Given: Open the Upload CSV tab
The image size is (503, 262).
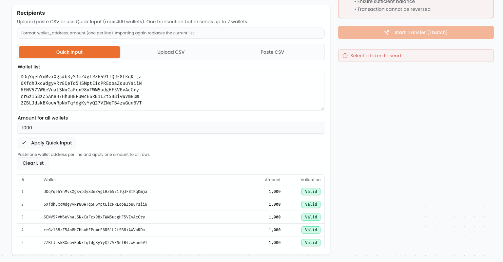Looking at the screenshot, I should click(171, 52).
